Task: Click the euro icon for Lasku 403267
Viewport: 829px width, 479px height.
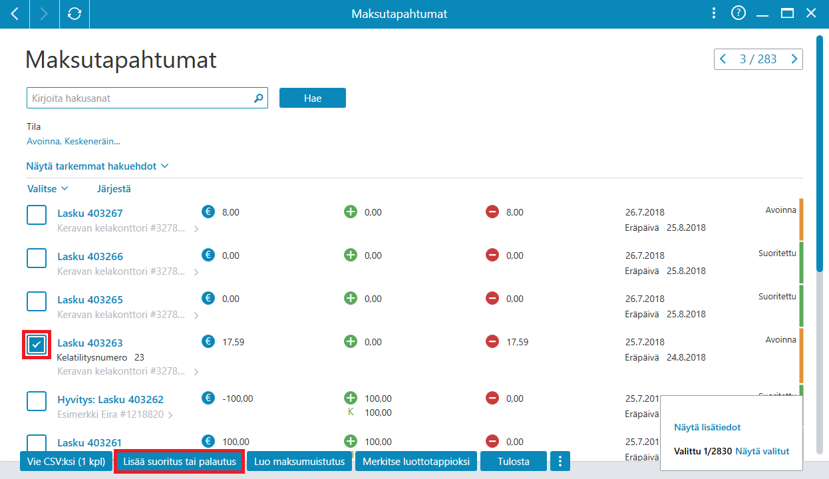Action: (x=208, y=212)
